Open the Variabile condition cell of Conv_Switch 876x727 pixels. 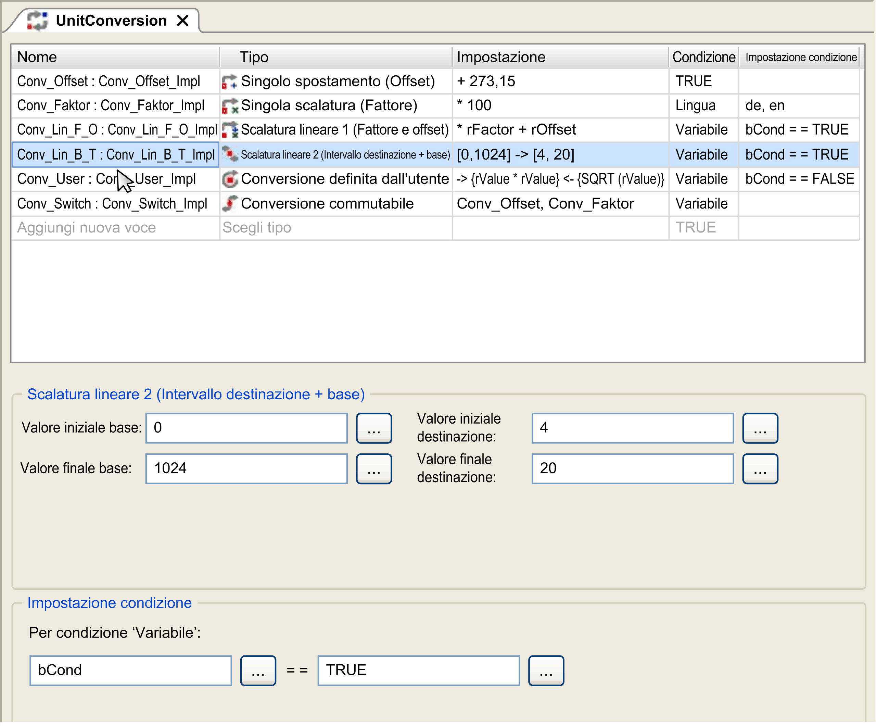(704, 203)
